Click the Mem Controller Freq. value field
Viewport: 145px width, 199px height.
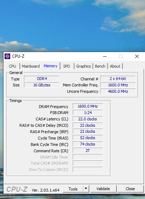(x=118, y=85)
